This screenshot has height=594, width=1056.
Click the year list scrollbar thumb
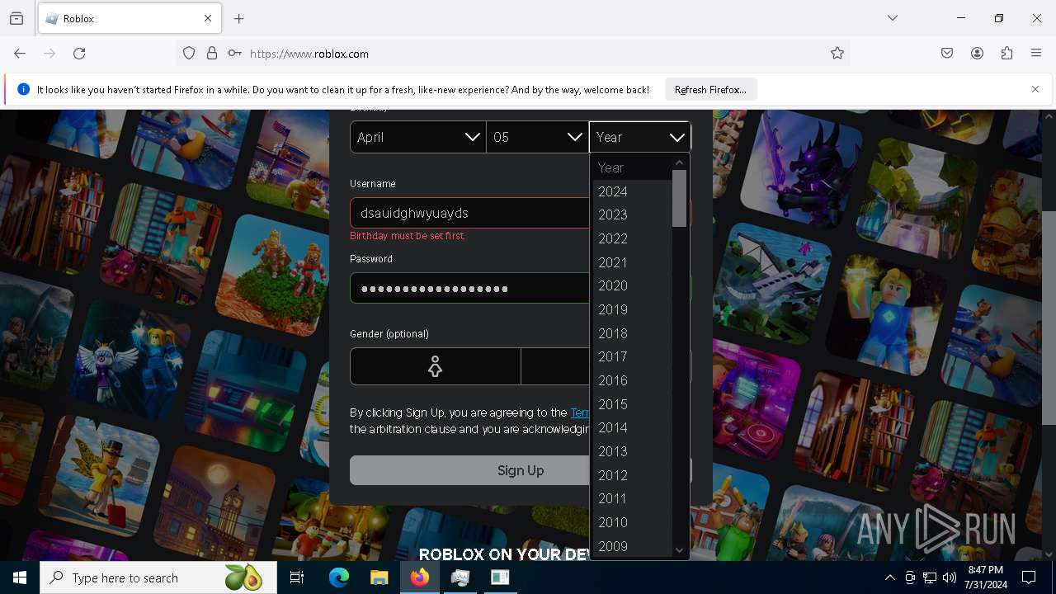pyautogui.click(x=680, y=198)
